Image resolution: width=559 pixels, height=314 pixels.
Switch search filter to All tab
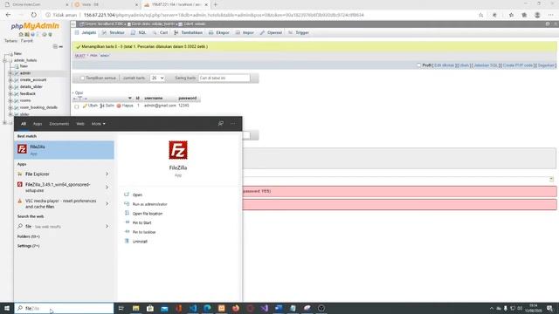pyautogui.click(x=24, y=124)
